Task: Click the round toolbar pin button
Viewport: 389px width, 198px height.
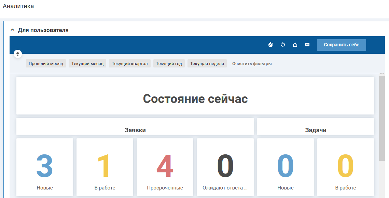Action: (18, 54)
